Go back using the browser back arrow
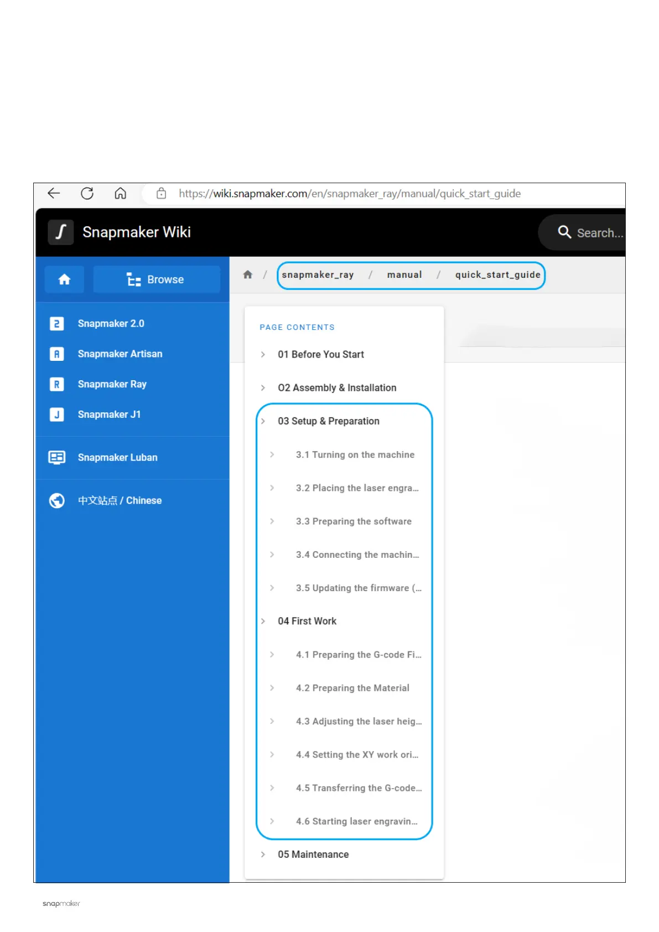 coord(54,193)
